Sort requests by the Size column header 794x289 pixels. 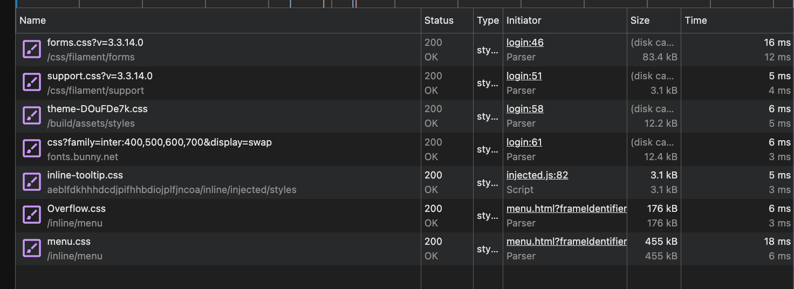click(x=640, y=20)
